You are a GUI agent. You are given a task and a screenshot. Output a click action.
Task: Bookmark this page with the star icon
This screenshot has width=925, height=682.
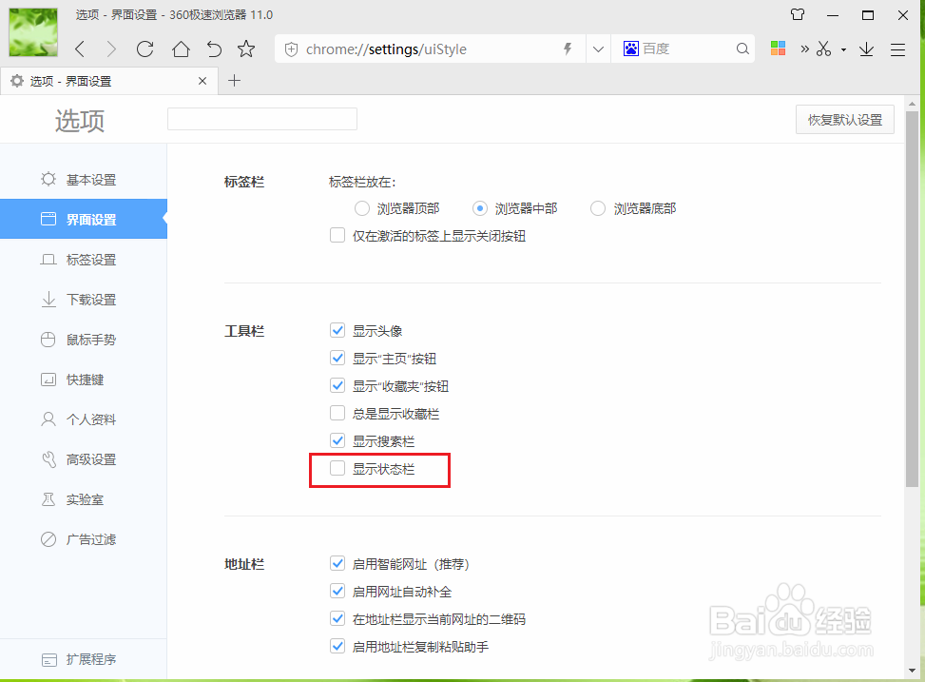coord(246,49)
